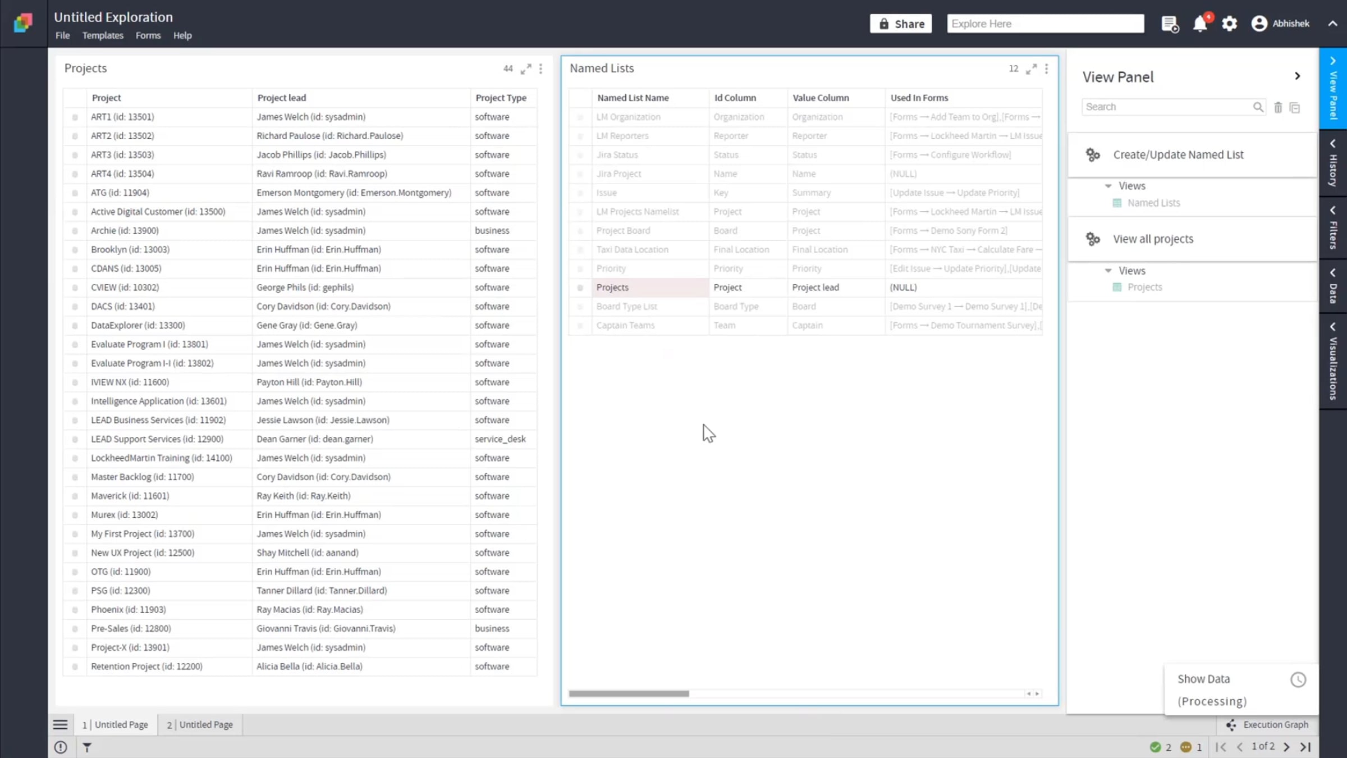Collapse Views under View all projects

point(1108,271)
